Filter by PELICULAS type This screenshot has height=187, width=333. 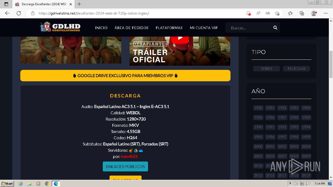(x=296, y=69)
